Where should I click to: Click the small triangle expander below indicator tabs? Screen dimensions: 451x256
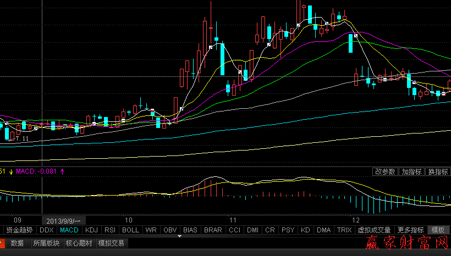pos(179,236)
